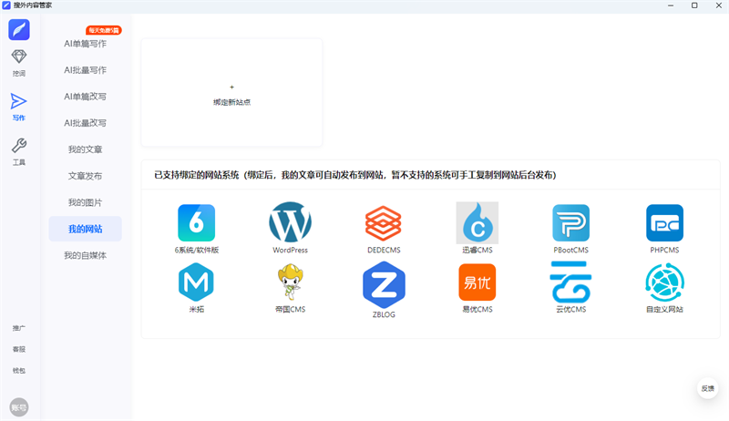Viewport: 729px width, 421px height.
Task: Choose the 云优CMS icon
Action: pyautogui.click(x=570, y=282)
